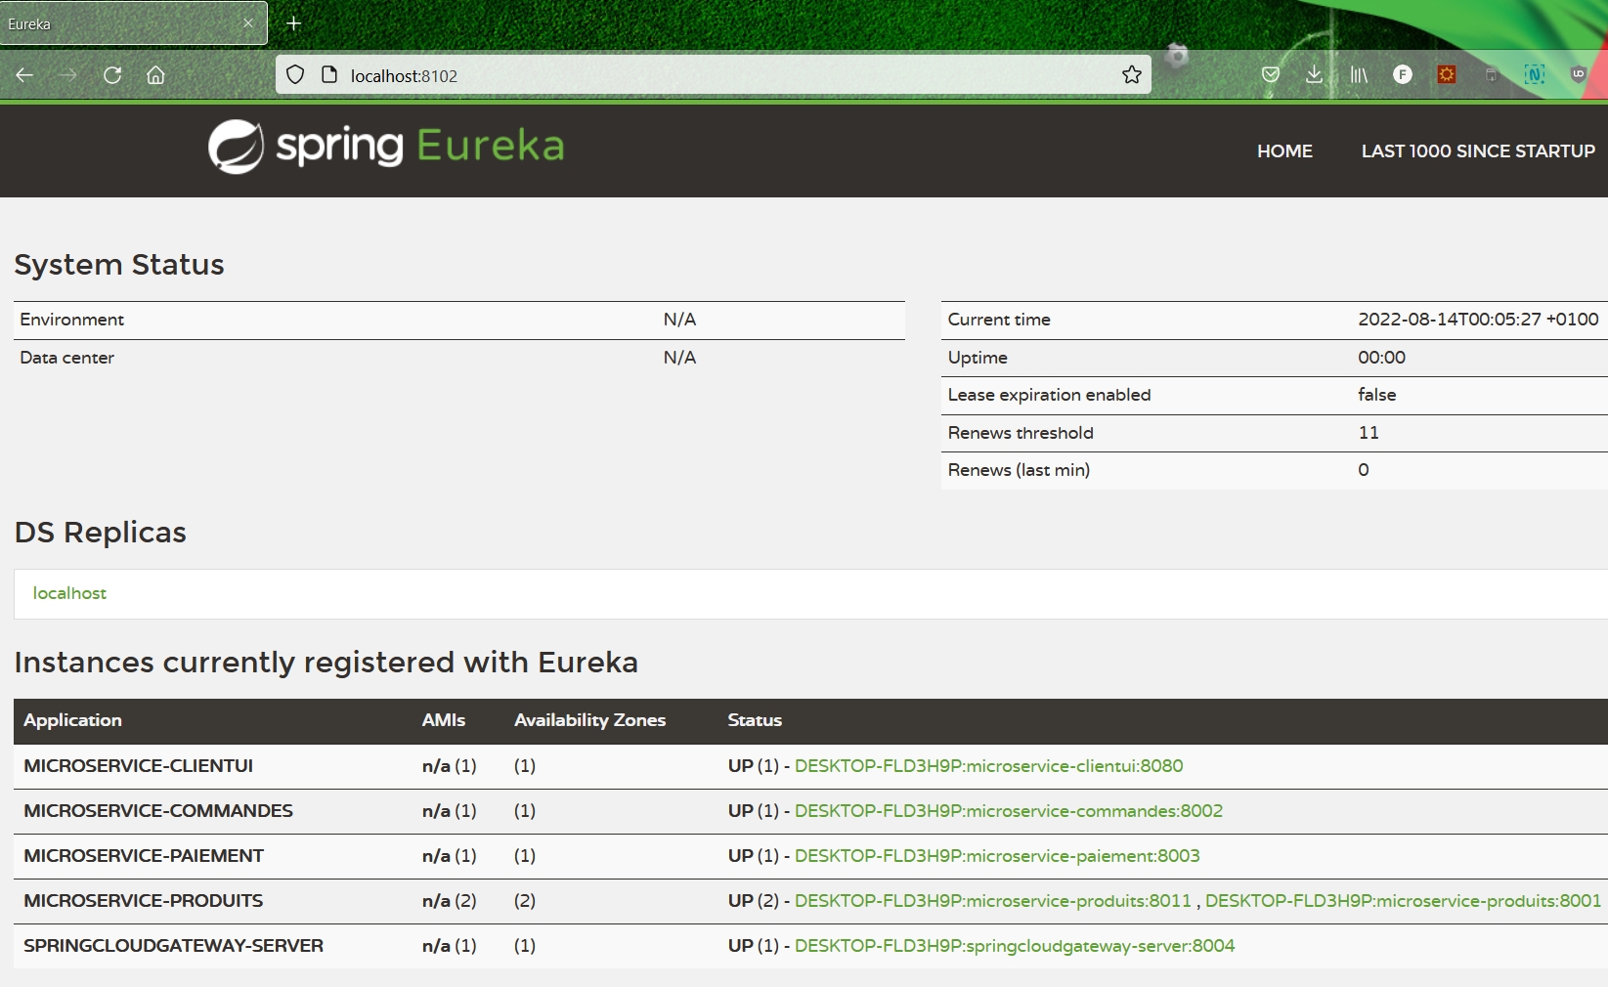
Task: Click the MICROSERVICE-COMMANDES application name
Action: pyautogui.click(x=158, y=811)
